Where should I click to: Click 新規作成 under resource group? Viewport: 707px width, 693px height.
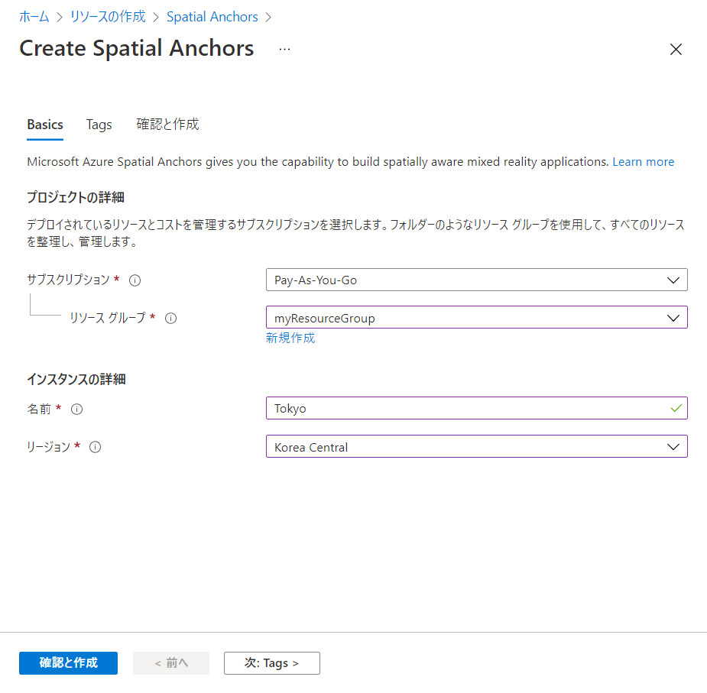290,338
